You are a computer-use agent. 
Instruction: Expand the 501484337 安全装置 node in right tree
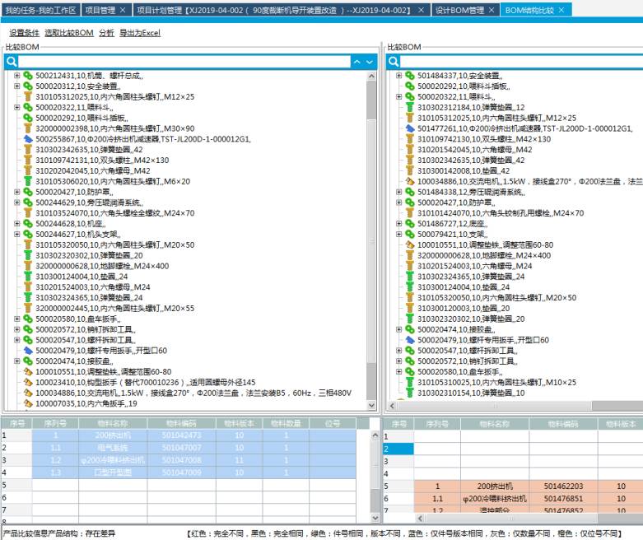(x=399, y=76)
